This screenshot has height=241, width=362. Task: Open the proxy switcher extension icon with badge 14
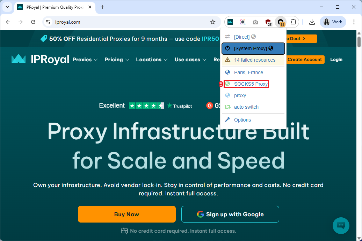pos(281,22)
